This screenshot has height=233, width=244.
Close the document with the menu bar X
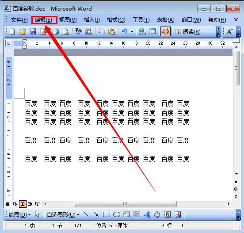click(236, 20)
